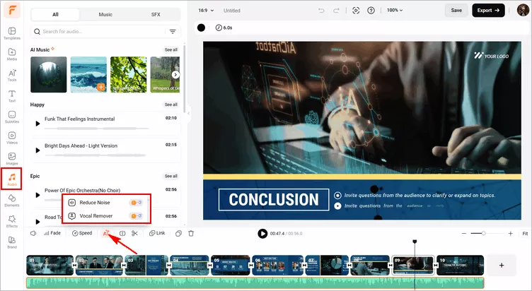
Task: Choose Reduce Noise from popup menu
Action: tap(105, 203)
